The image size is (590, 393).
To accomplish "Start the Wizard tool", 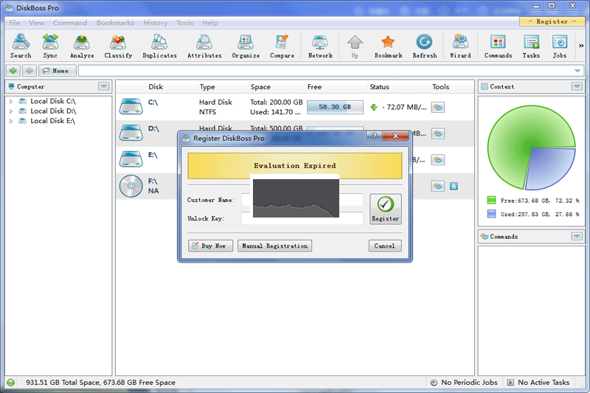I will tap(460, 46).
